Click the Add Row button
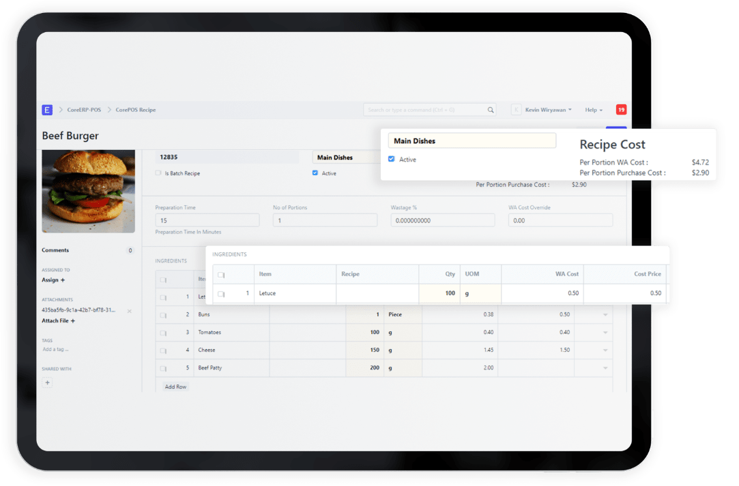Screen dimensions: 739x486 click(175, 386)
